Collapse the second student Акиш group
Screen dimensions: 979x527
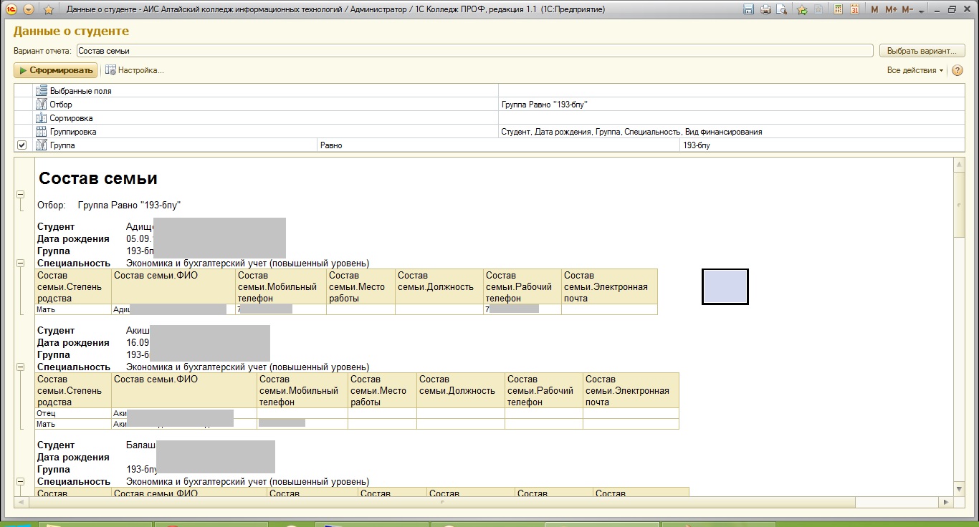[x=20, y=367]
